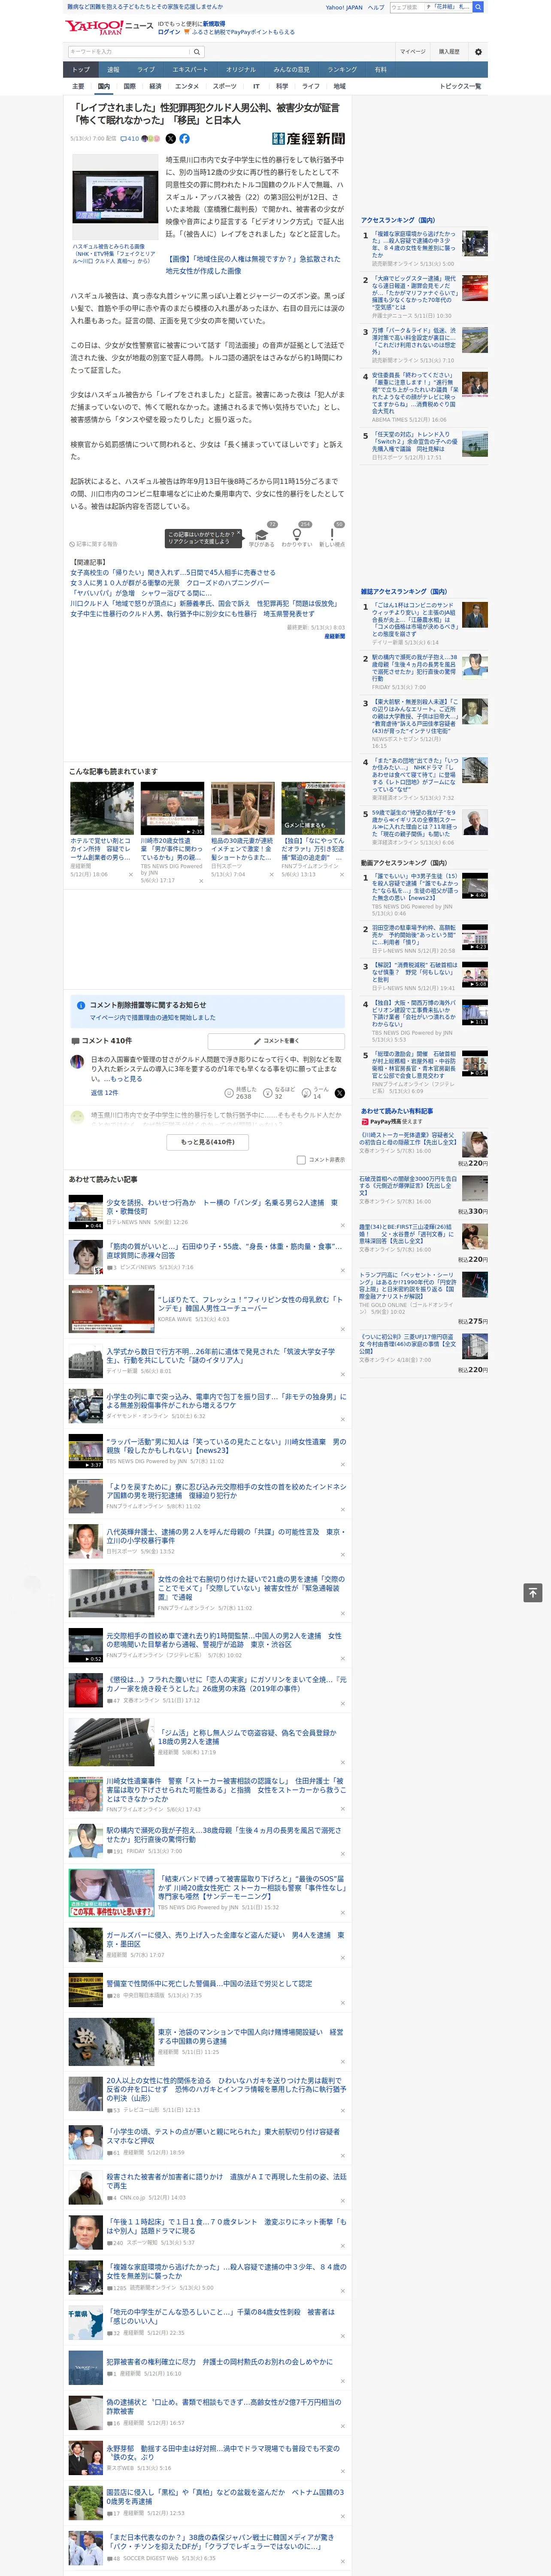551x2576 pixels.
Task: Share the top comment on X
Action: (x=339, y=1093)
